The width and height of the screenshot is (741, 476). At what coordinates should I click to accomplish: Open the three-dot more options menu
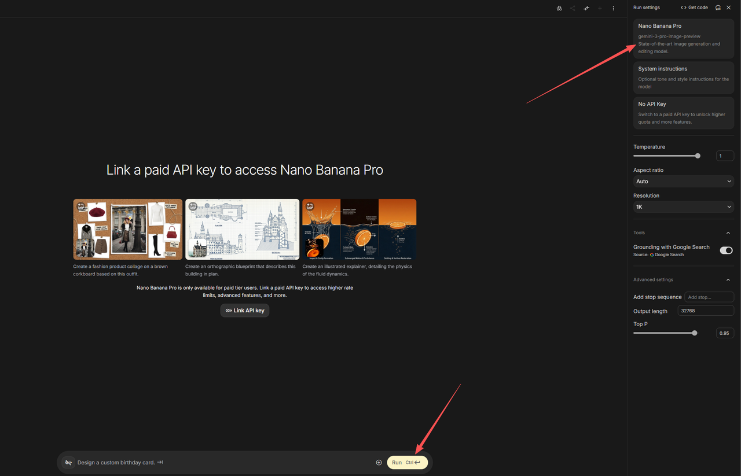pos(614,8)
